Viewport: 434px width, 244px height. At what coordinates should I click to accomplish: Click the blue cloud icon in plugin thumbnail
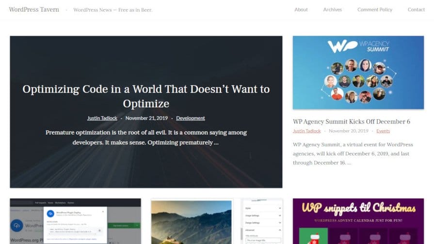click(x=51, y=214)
